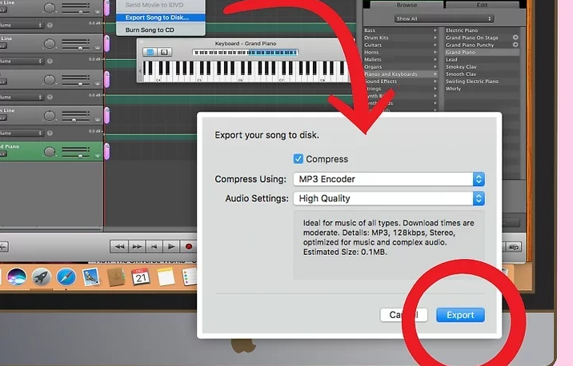The image size is (573, 366).
Task: Uncheck the Compress checkbox
Action: (x=299, y=159)
